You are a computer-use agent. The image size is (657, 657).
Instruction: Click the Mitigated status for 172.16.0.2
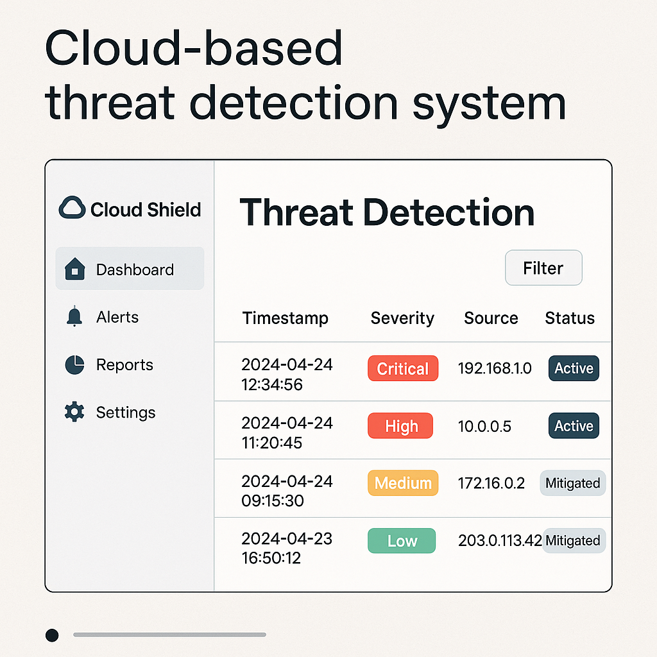[x=572, y=483]
